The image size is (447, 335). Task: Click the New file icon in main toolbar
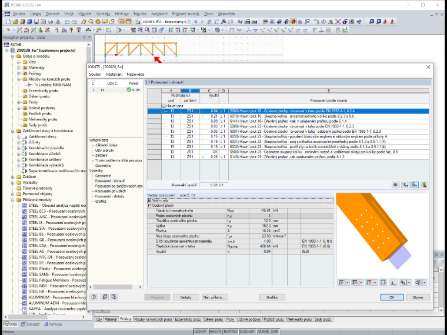coord(8,22)
